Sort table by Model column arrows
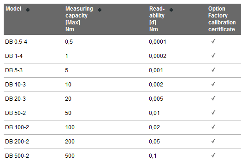241x166 pixels. point(28,10)
